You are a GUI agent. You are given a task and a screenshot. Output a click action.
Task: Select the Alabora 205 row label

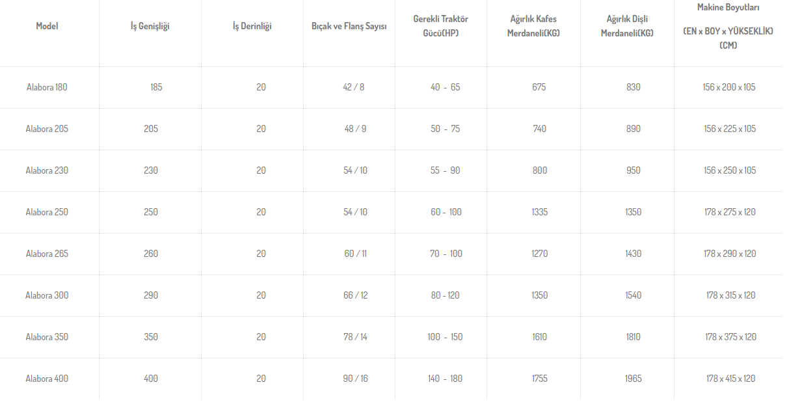coord(47,129)
